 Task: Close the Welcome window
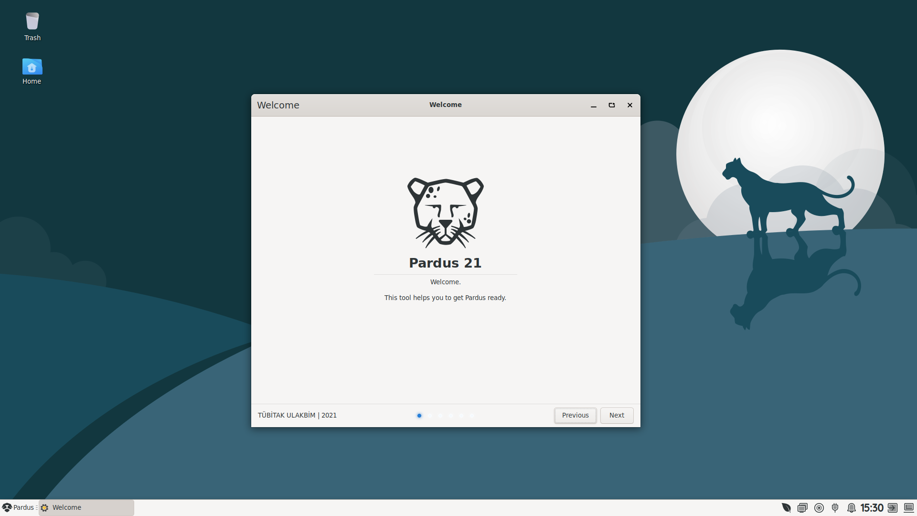tap(630, 105)
